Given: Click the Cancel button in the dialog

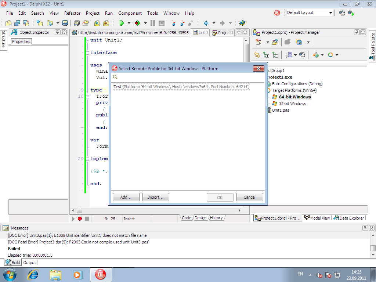Looking at the screenshot, I should (250, 197).
